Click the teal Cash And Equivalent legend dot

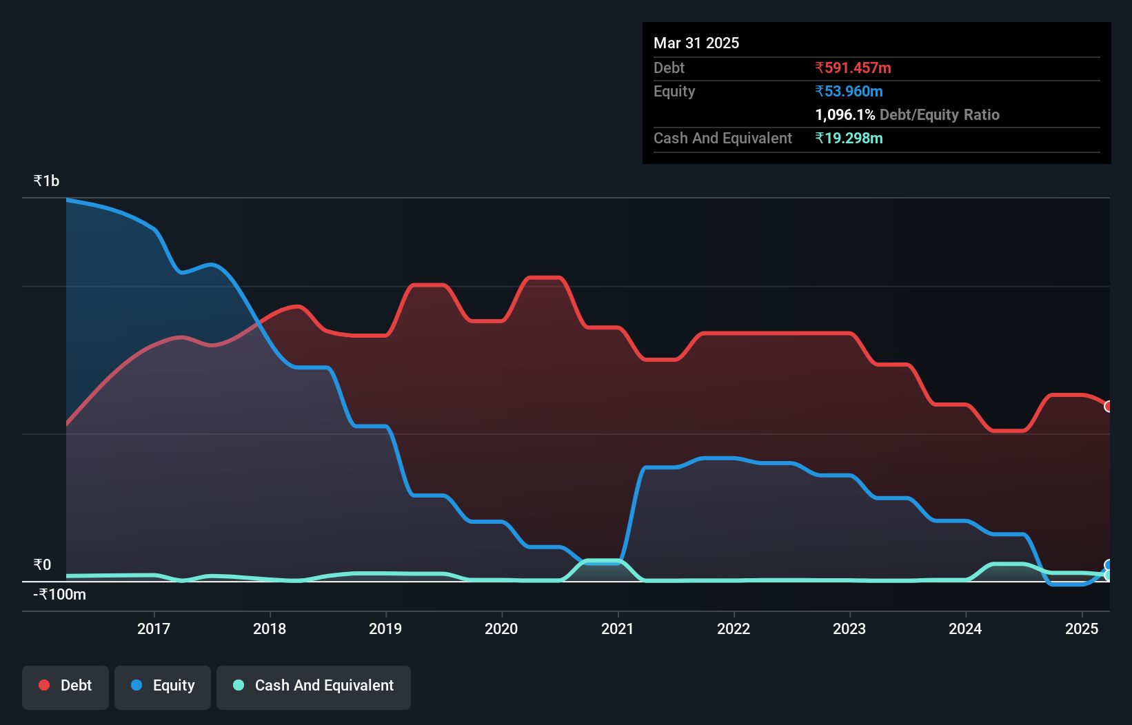coord(239,685)
